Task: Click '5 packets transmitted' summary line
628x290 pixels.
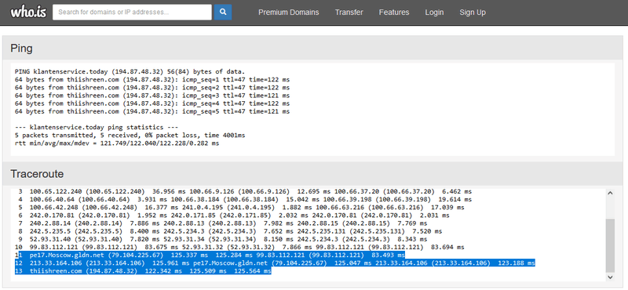Action: (x=130, y=135)
